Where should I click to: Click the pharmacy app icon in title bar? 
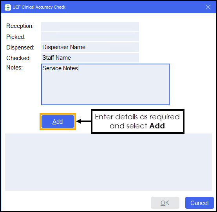click(x=7, y=7)
